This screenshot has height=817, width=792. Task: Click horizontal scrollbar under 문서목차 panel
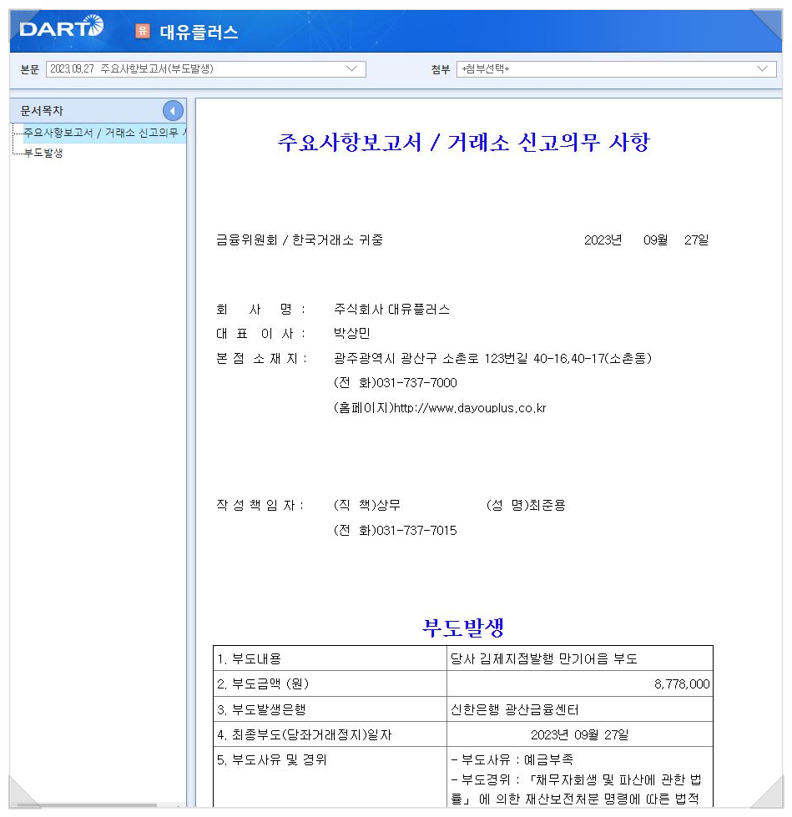[x=88, y=805]
